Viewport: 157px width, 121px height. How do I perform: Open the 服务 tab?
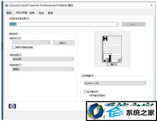(50, 13)
